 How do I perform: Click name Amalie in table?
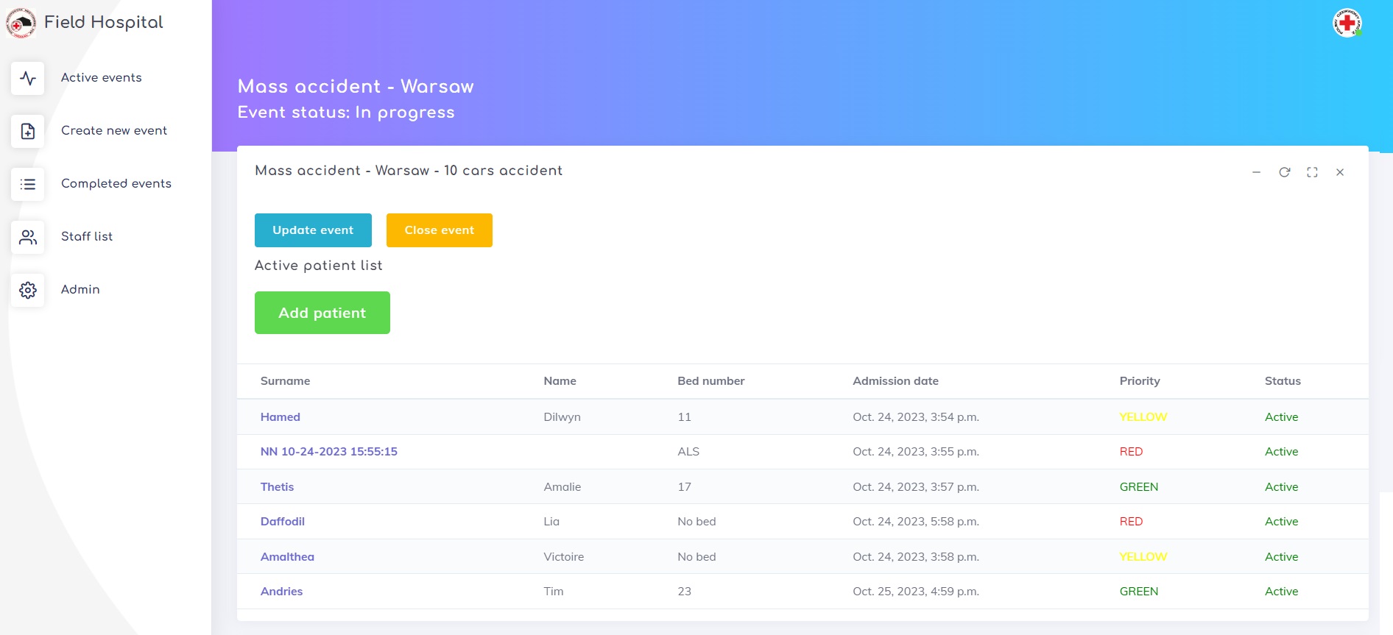point(562,487)
